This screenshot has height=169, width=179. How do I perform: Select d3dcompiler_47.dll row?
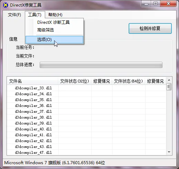(87, 152)
